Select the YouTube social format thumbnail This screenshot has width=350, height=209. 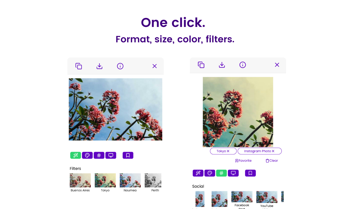(x=267, y=199)
